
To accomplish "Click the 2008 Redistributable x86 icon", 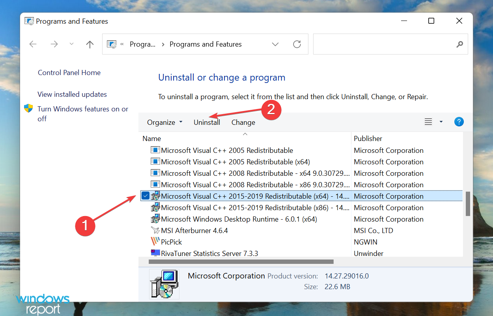I will (x=155, y=185).
